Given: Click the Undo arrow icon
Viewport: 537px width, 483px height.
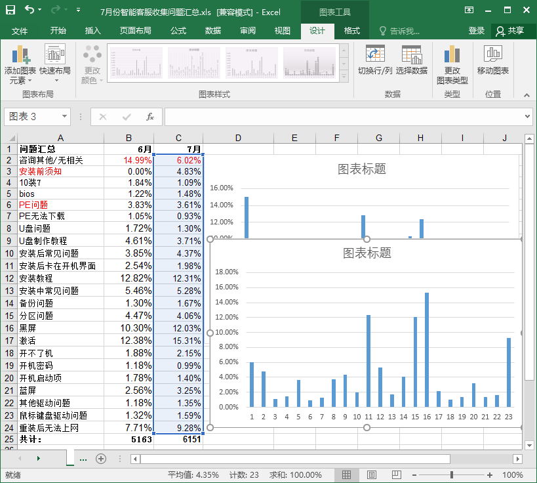Looking at the screenshot, I should tap(30, 10).
